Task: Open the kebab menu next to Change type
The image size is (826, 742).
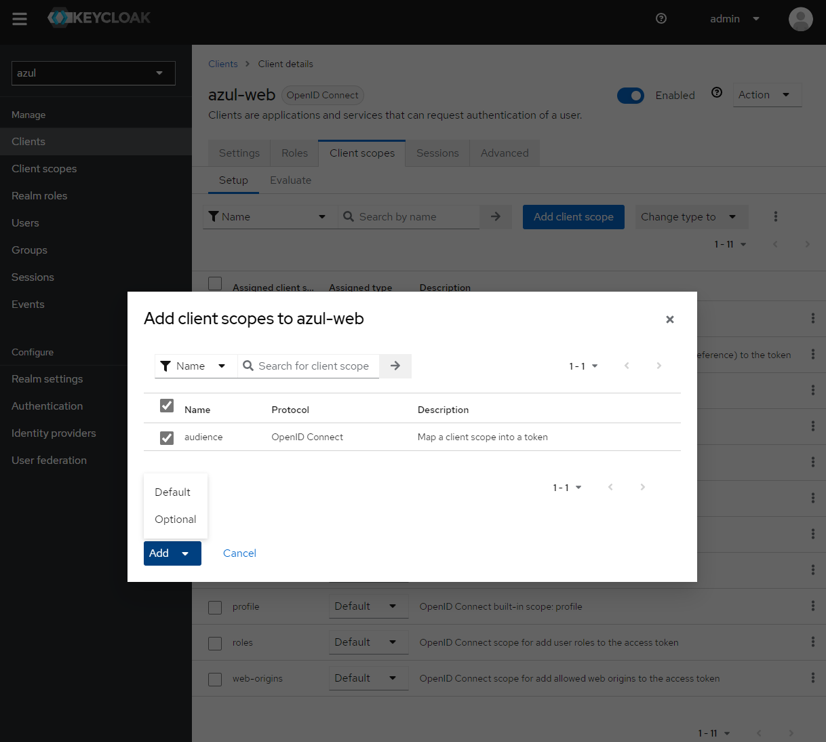Action: [775, 216]
